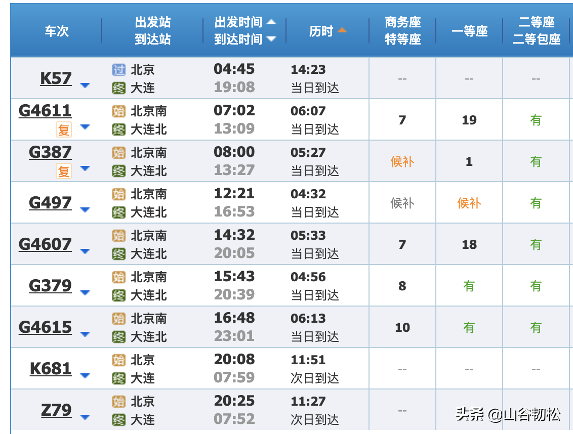Click the 复 badge under G387
The image size is (573, 434).
64,171
